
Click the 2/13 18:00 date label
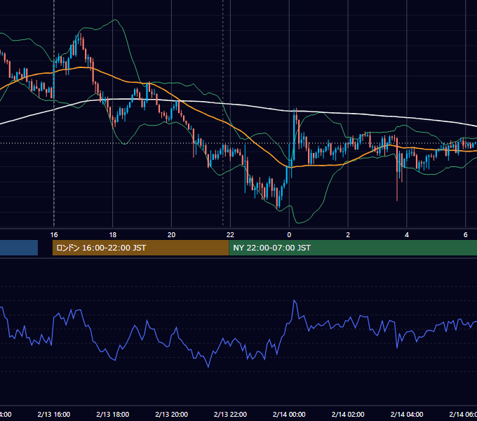[113, 414]
